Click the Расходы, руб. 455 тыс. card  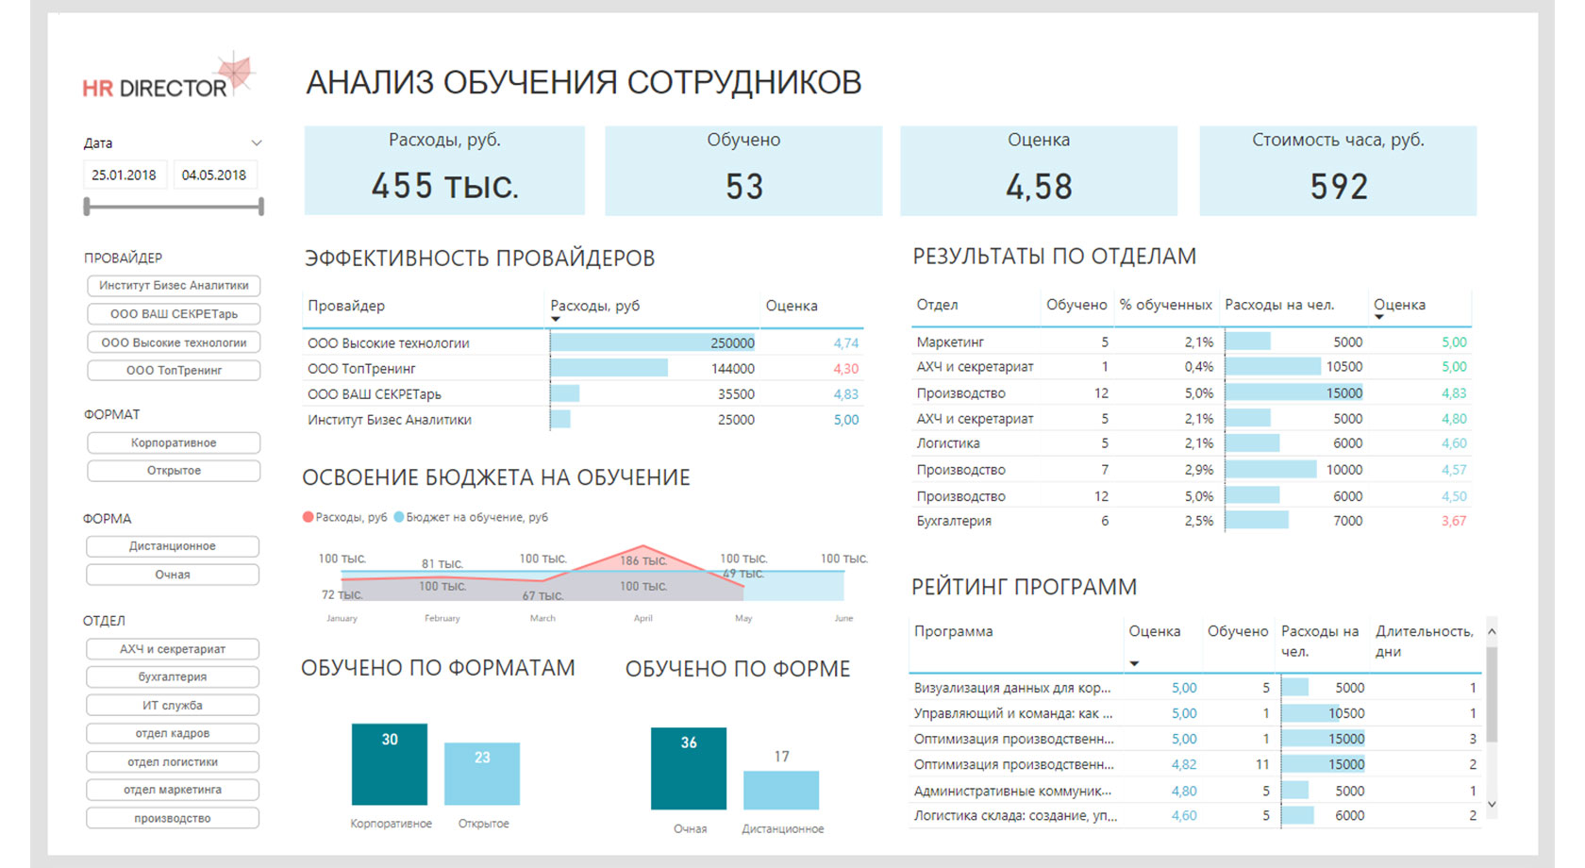(444, 171)
